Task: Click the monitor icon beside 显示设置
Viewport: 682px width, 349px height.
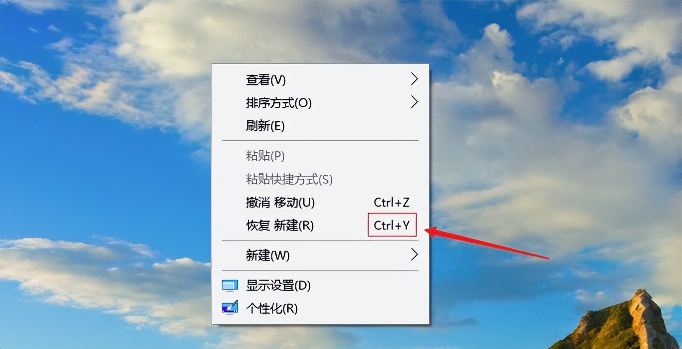Action: coord(230,286)
